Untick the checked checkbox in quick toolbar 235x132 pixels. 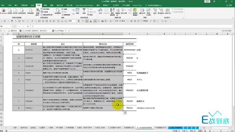click(120, 21)
